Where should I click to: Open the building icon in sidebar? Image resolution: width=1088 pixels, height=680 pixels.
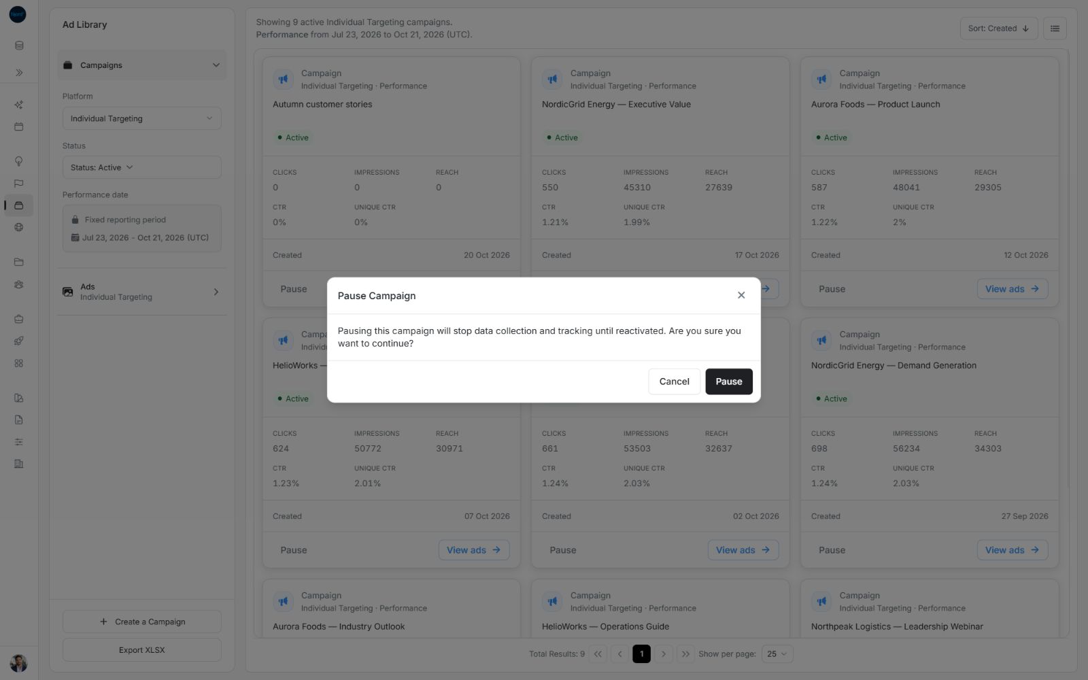pos(19,464)
